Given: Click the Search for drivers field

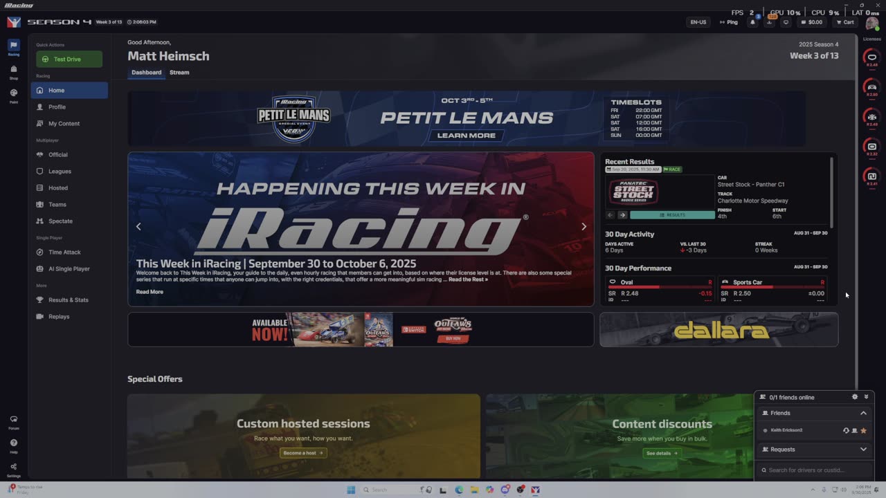Looking at the screenshot, I should [x=813, y=470].
